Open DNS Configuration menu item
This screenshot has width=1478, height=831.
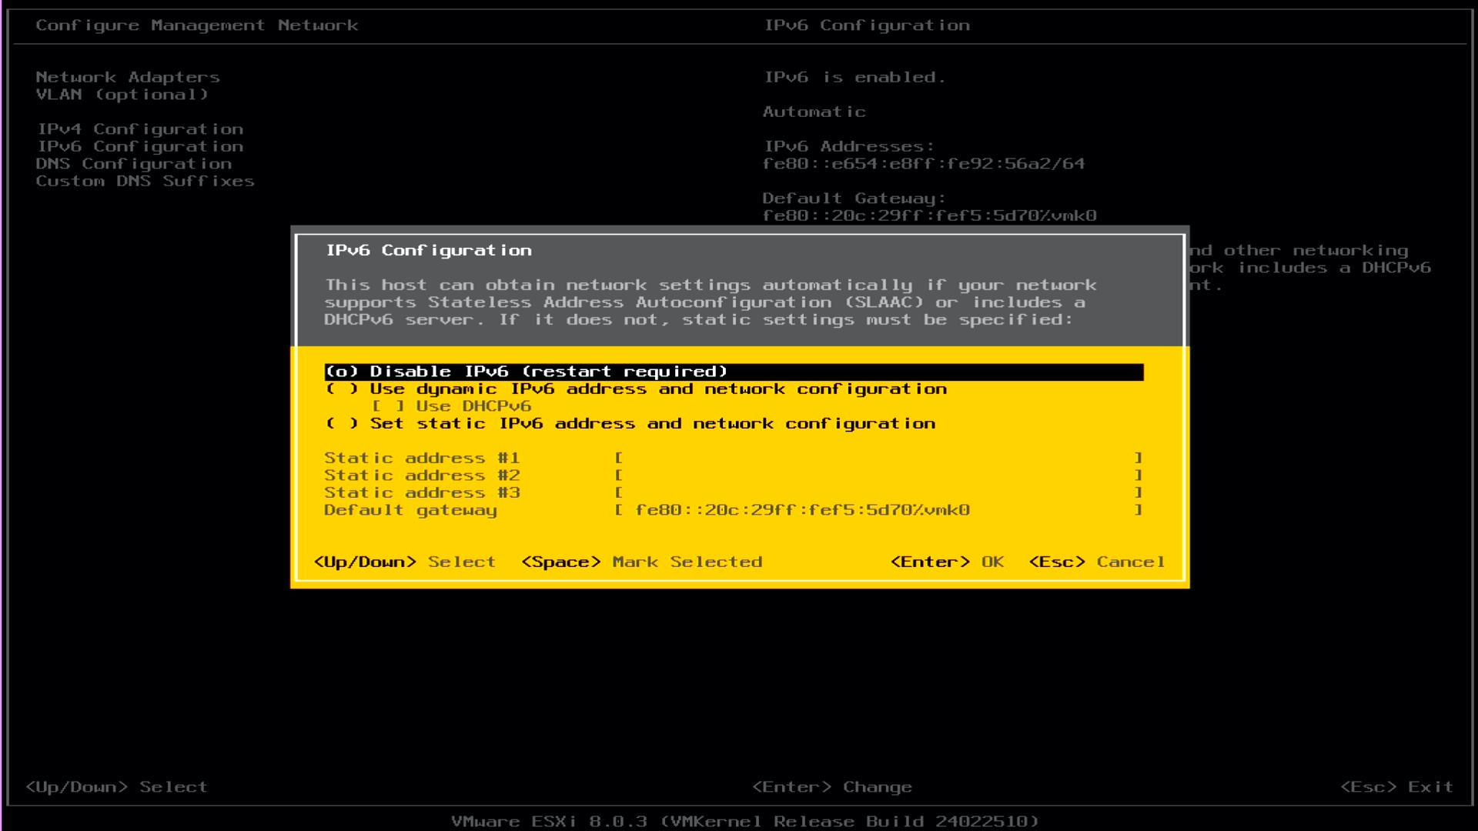133,164
